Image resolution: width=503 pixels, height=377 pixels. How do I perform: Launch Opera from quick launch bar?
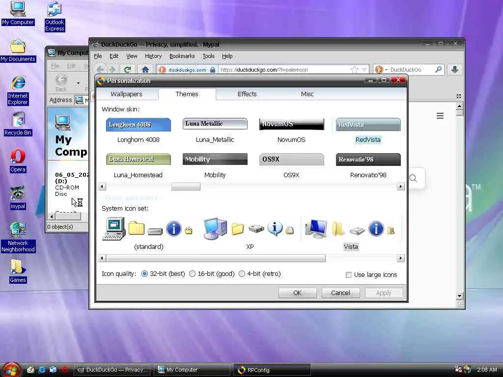point(64,370)
